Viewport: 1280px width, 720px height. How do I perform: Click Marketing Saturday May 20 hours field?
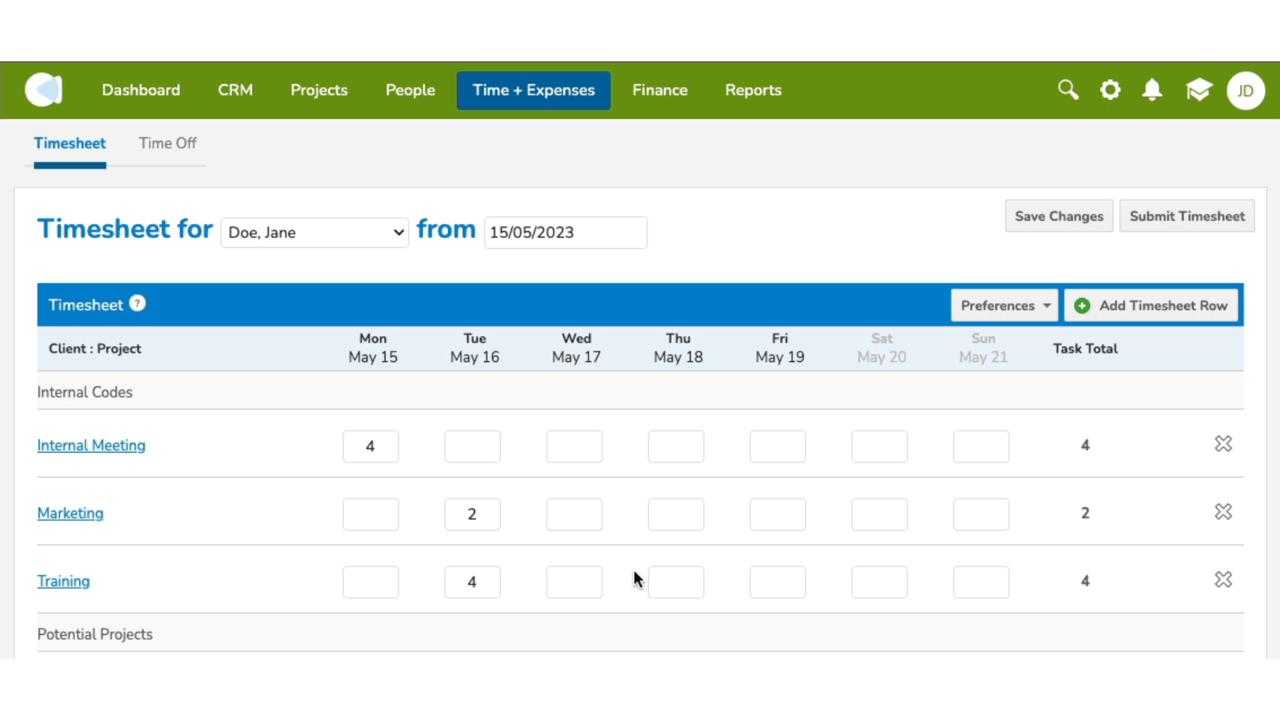879,514
